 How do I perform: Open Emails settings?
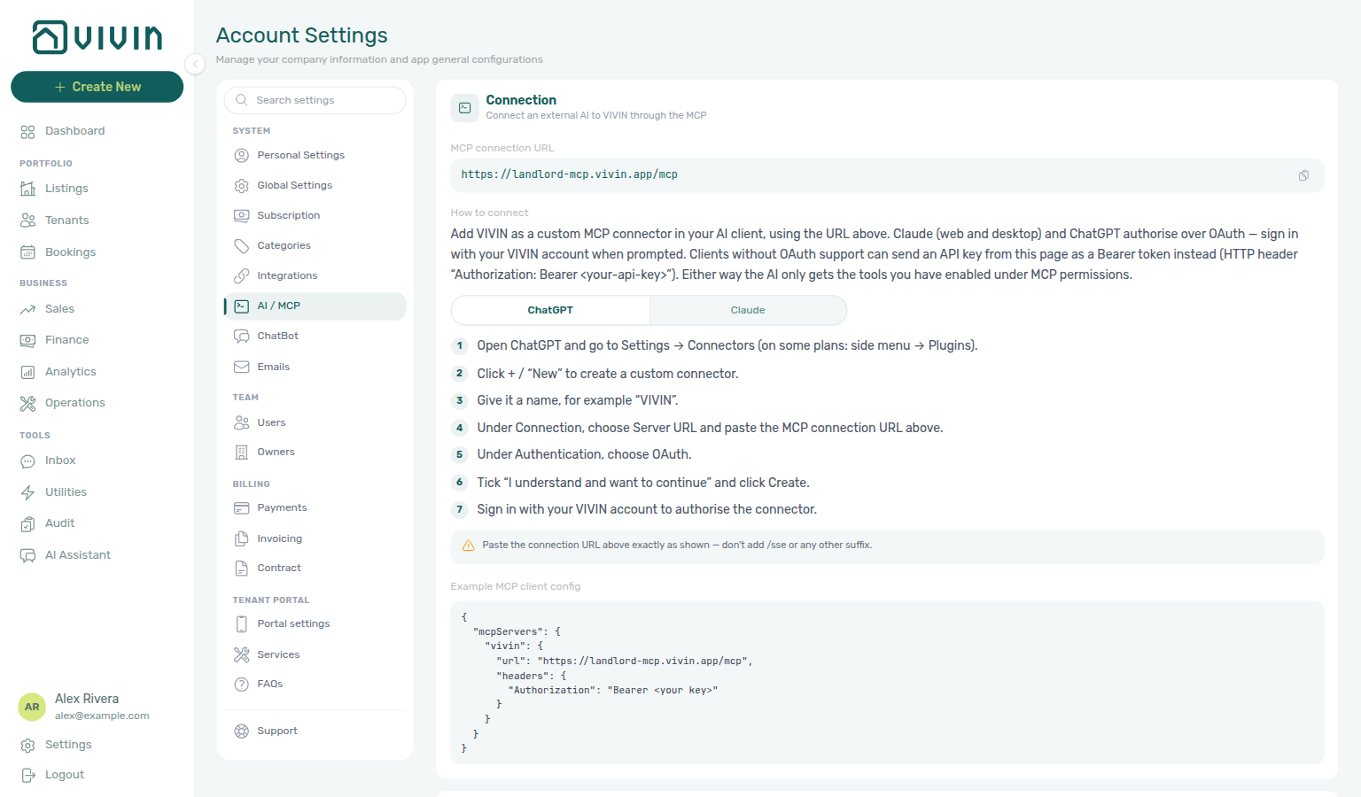315,367
